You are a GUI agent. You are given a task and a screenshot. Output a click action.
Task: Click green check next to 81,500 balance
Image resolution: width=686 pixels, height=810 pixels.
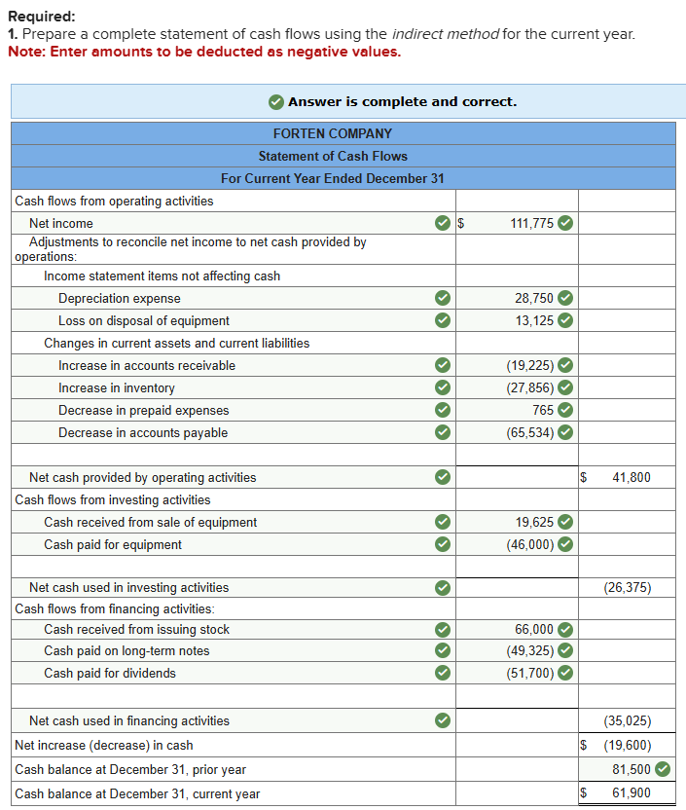coord(664,769)
